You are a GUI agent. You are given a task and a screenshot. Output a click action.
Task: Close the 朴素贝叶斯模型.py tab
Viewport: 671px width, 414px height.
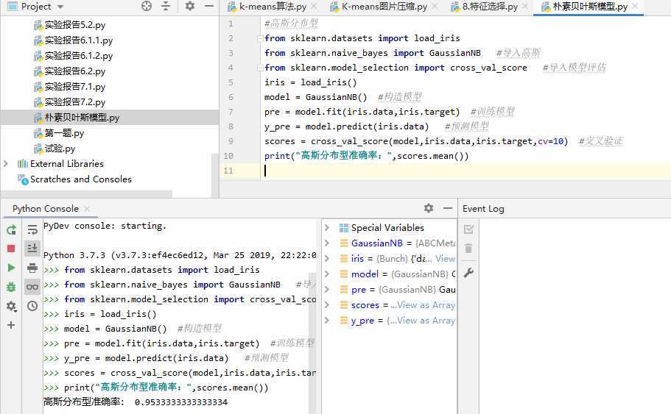(635, 7)
